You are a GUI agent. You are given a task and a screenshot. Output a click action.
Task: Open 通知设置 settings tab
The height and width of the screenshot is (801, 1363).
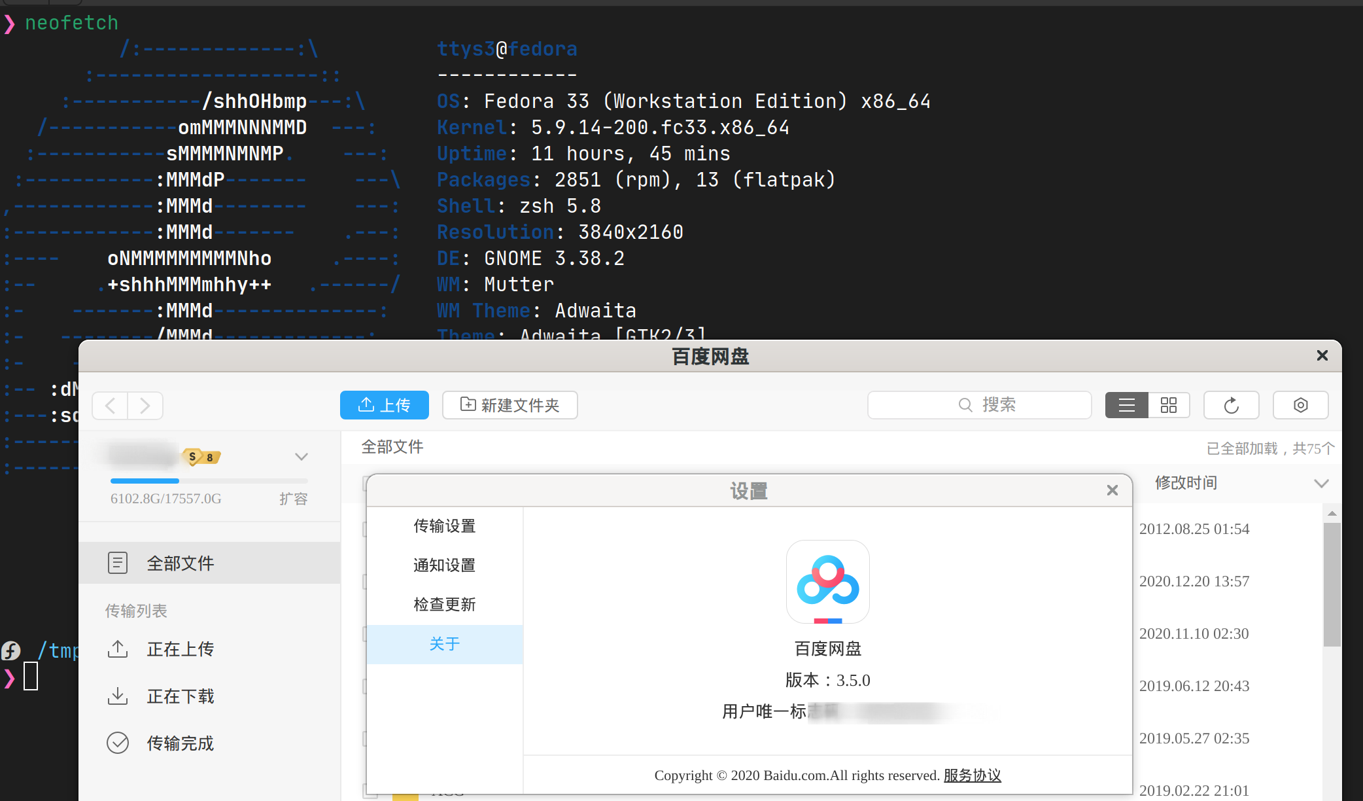coord(445,565)
